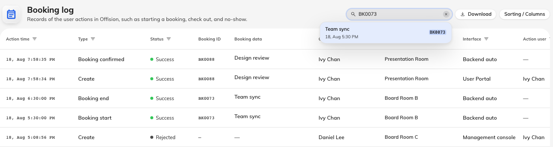553x147 pixels.
Task: Open the Status column filter
Action: pyautogui.click(x=169, y=39)
